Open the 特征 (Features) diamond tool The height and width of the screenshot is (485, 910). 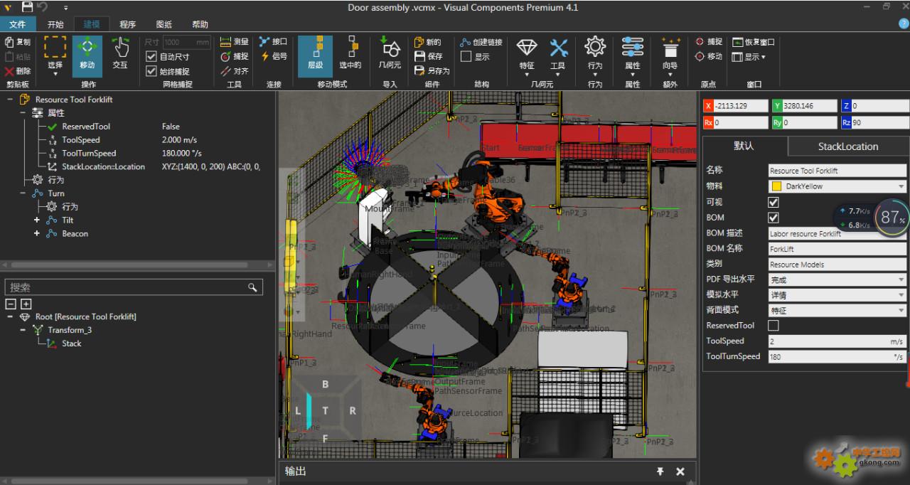pos(527,53)
